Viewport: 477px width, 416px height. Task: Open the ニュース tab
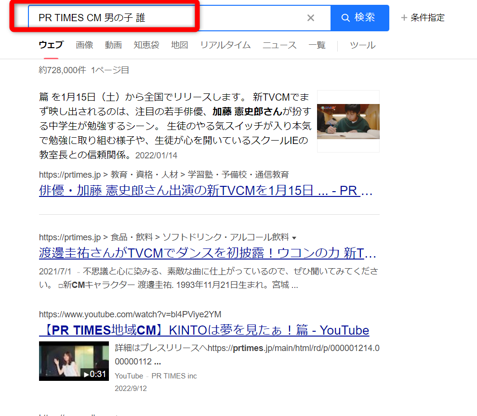279,45
